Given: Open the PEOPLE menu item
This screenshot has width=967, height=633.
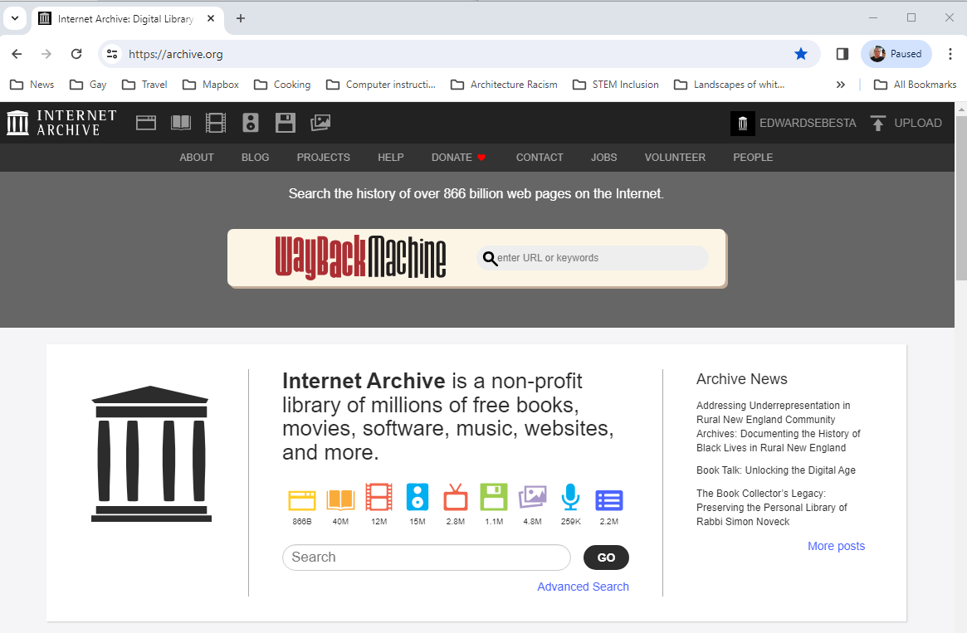Looking at the screenshot, I should coord(753,157).
